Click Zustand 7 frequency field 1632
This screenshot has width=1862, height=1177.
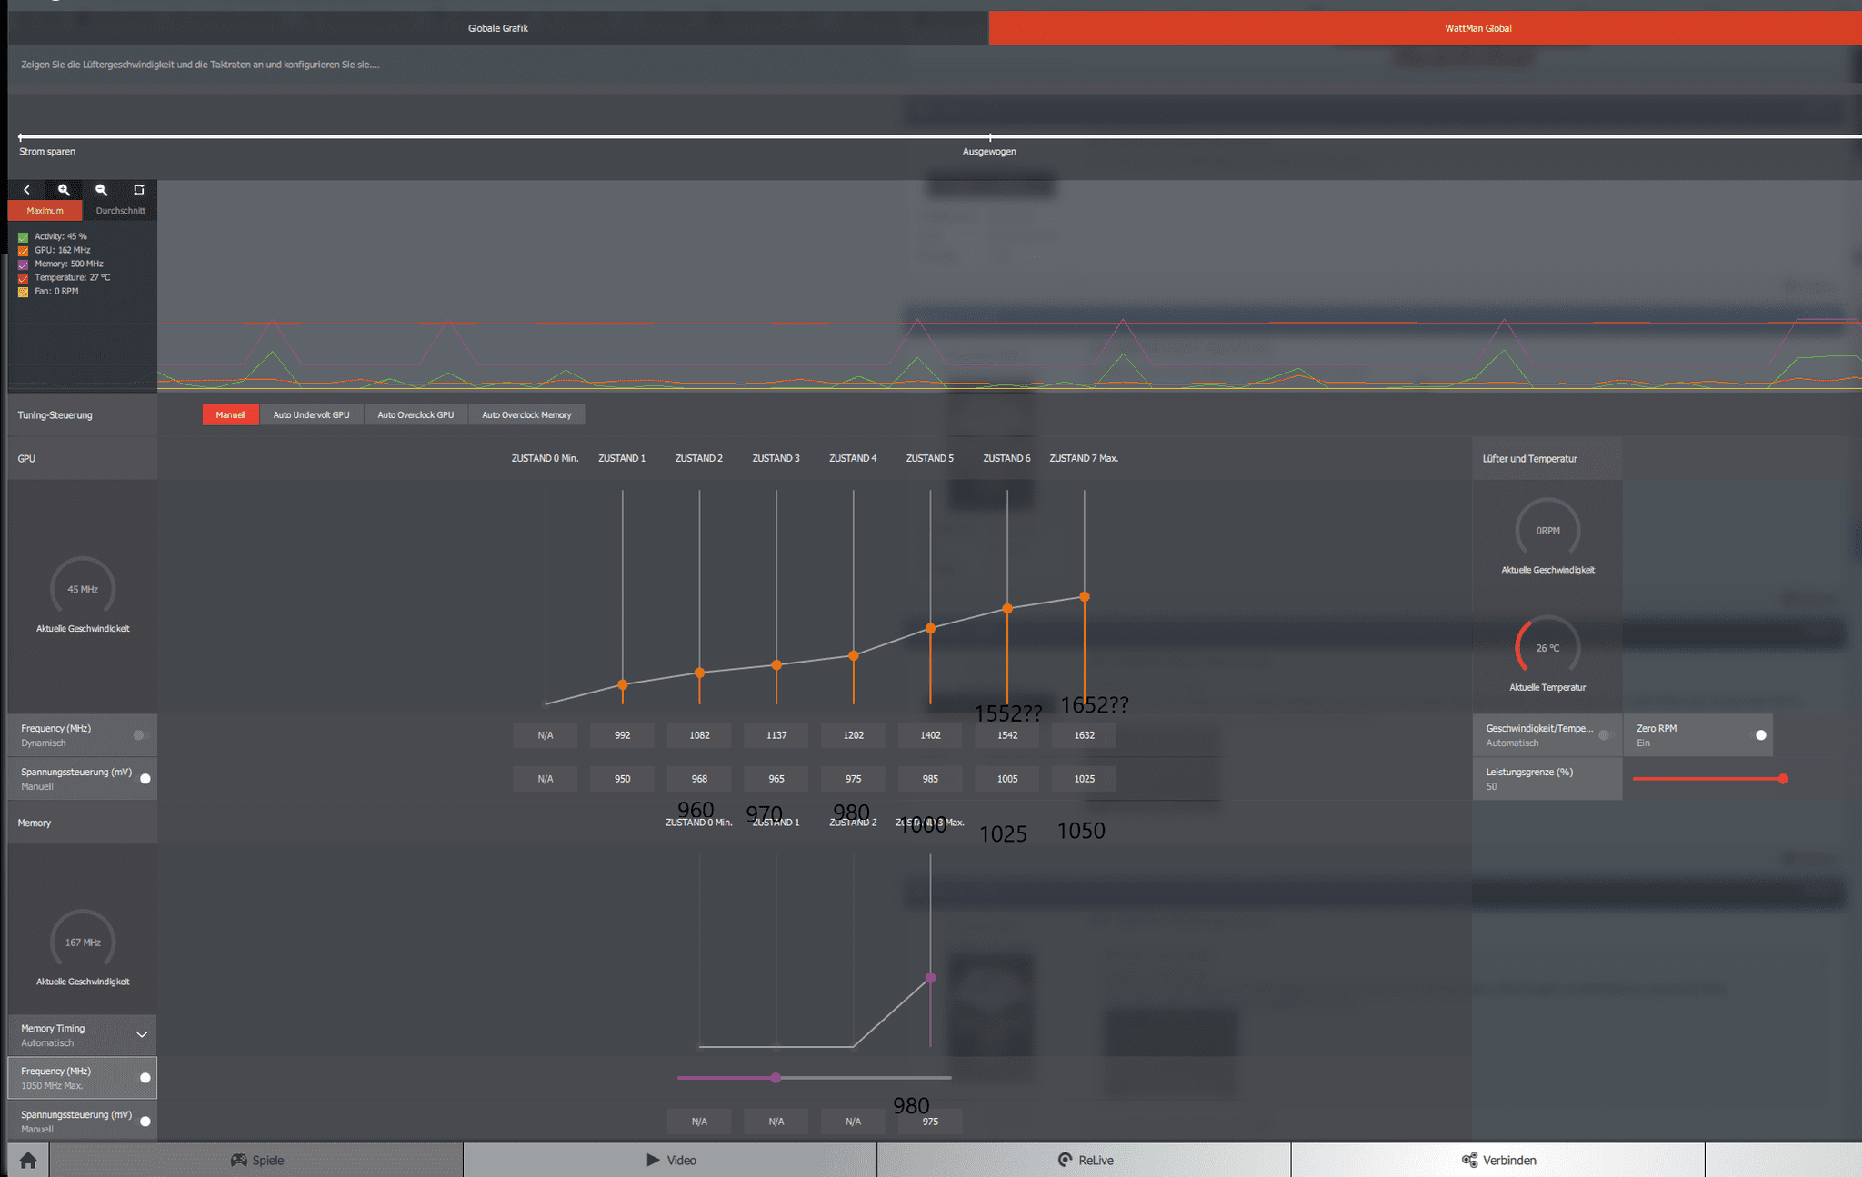(1084, 735)
